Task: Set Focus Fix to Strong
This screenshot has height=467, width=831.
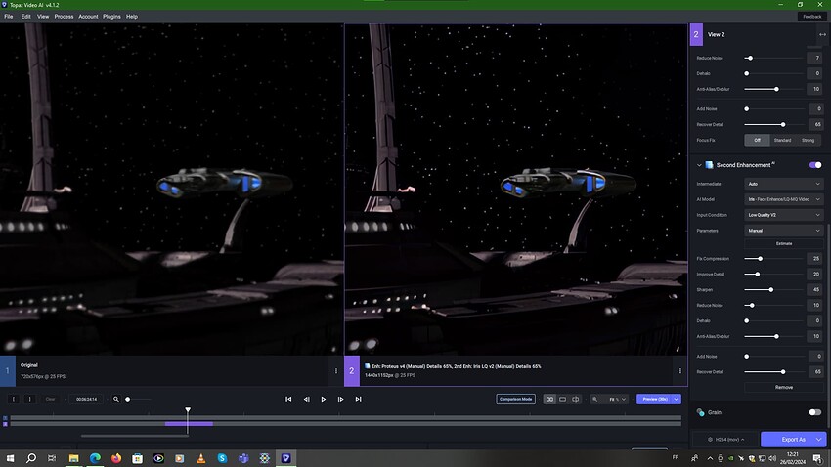Action: tap(808, 140)
